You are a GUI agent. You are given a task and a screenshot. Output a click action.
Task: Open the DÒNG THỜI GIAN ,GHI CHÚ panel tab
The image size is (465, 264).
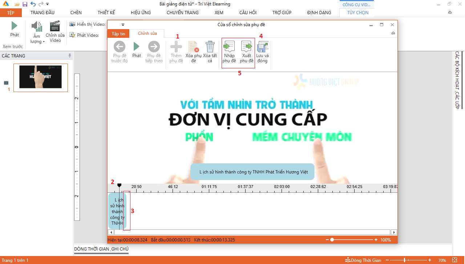click(101, 249)
